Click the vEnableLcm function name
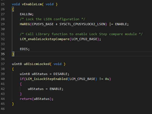 pyautogui.click(x=32, y=4)
